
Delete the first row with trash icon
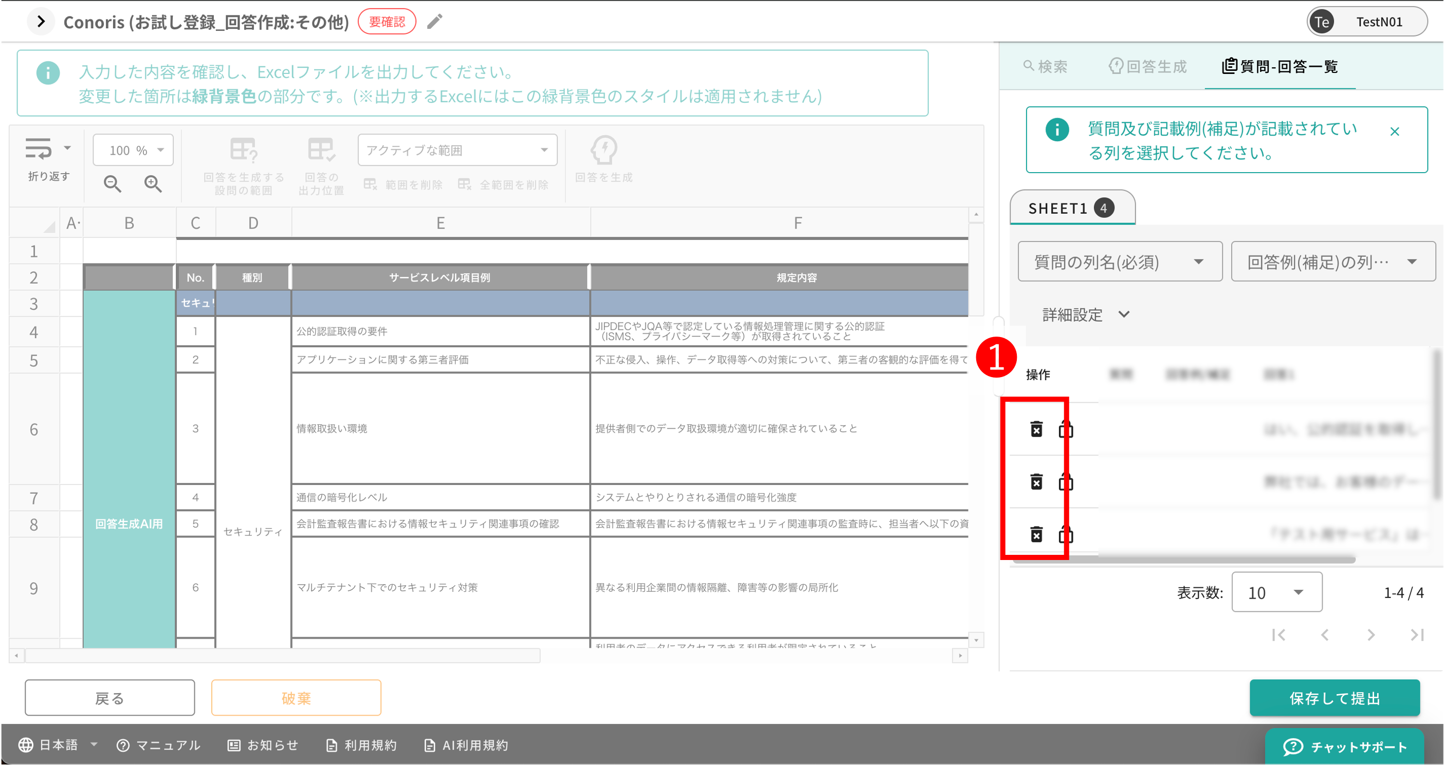tap(1036, 430)
